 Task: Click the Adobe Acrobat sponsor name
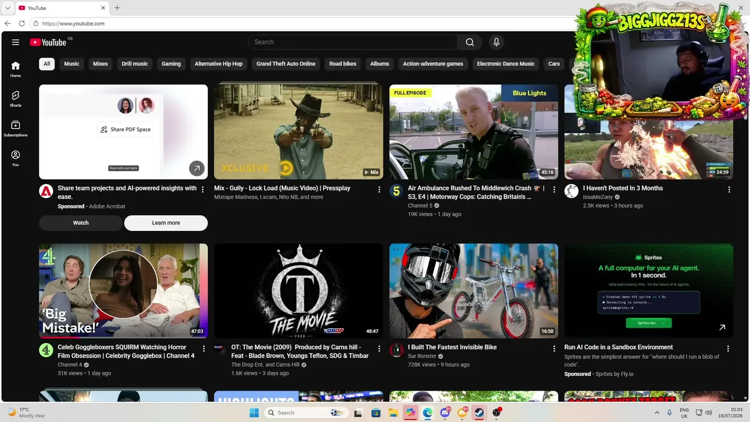point(107,206)
